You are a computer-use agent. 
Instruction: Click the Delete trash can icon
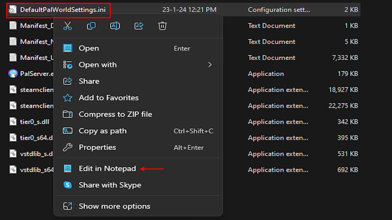[x=162, y=26]
